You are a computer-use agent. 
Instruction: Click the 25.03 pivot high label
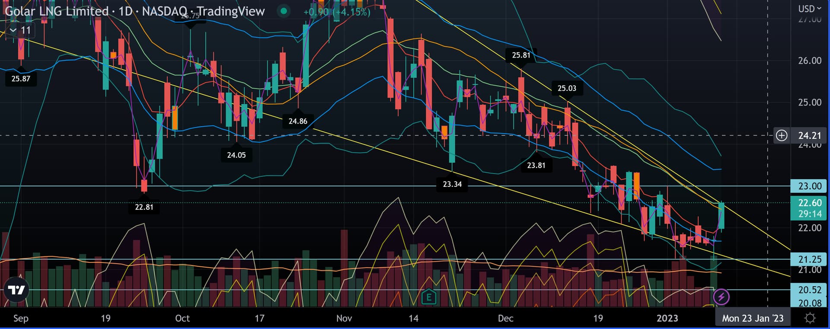[x=567, y=88]
